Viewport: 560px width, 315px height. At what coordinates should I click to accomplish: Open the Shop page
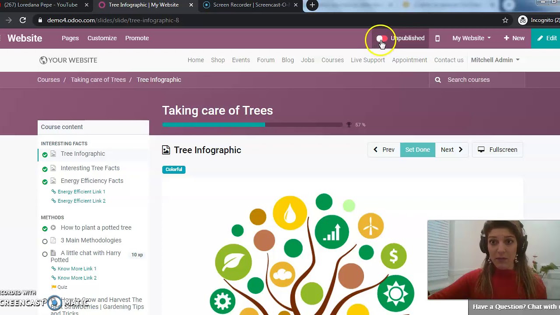click(x=218, y=60)
